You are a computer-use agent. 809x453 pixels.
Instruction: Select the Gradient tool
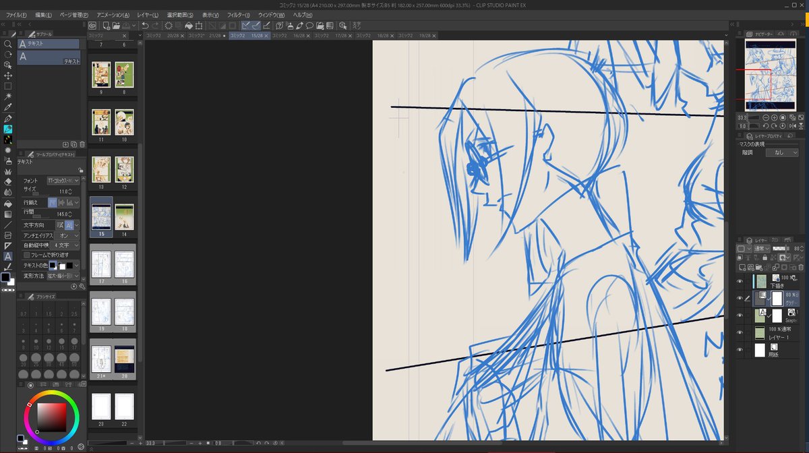coord(8,214)
